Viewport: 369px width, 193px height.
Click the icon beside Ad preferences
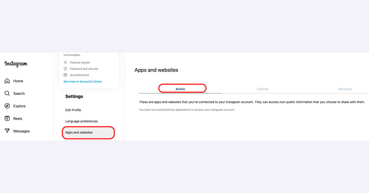(65, 75)
